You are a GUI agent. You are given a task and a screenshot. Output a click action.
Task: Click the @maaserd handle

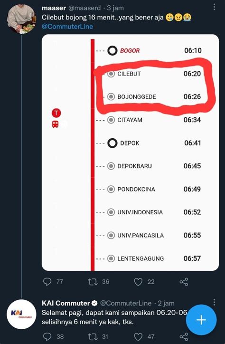(84, 8)
